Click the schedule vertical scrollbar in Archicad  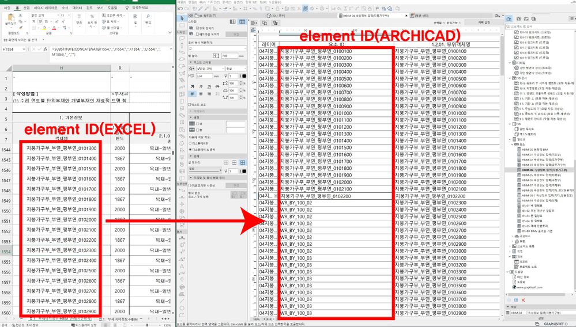pyautogui.click(x=502, y=55)
